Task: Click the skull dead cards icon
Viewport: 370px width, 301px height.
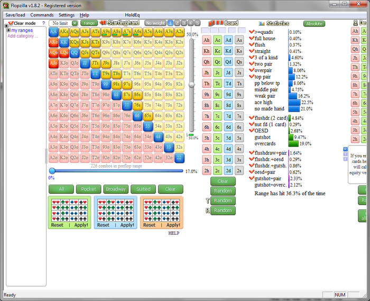Action: pyautogui.click(x=355, y=23)
